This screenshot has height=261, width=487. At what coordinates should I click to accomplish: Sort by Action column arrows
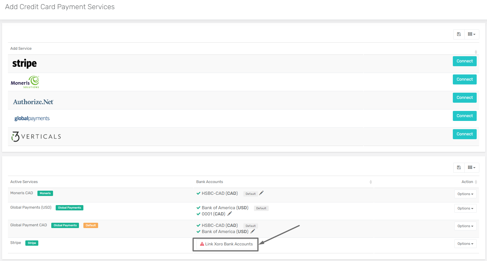point(476,182)
